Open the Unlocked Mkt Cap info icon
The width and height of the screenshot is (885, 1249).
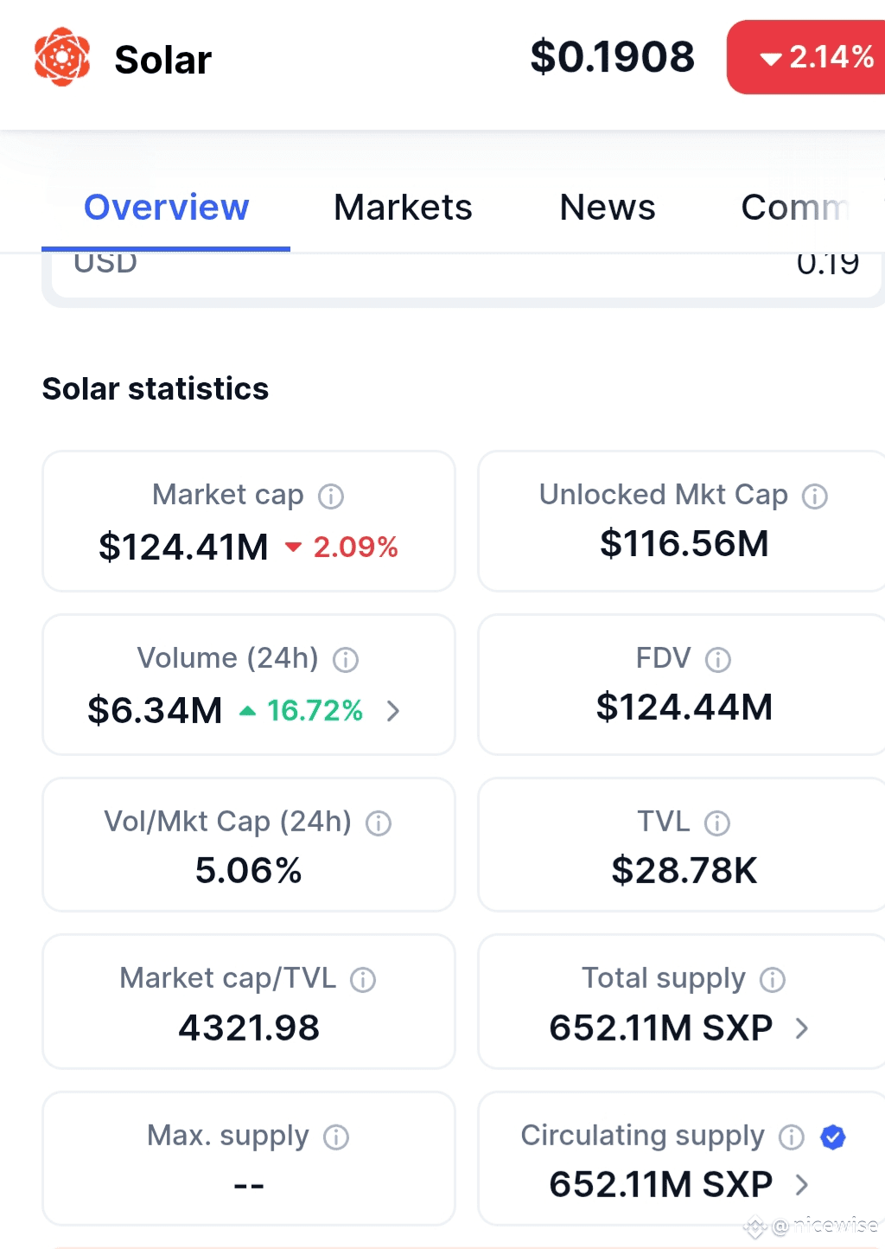pos(815,496)
